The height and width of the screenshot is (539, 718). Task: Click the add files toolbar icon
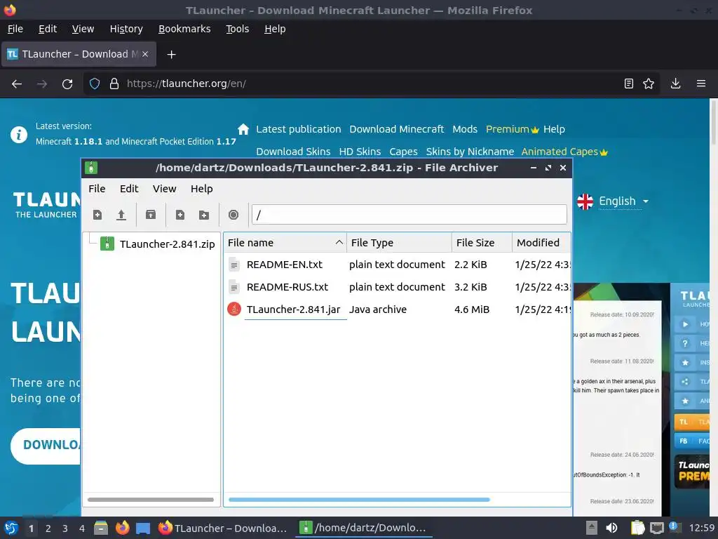[180, 215]
